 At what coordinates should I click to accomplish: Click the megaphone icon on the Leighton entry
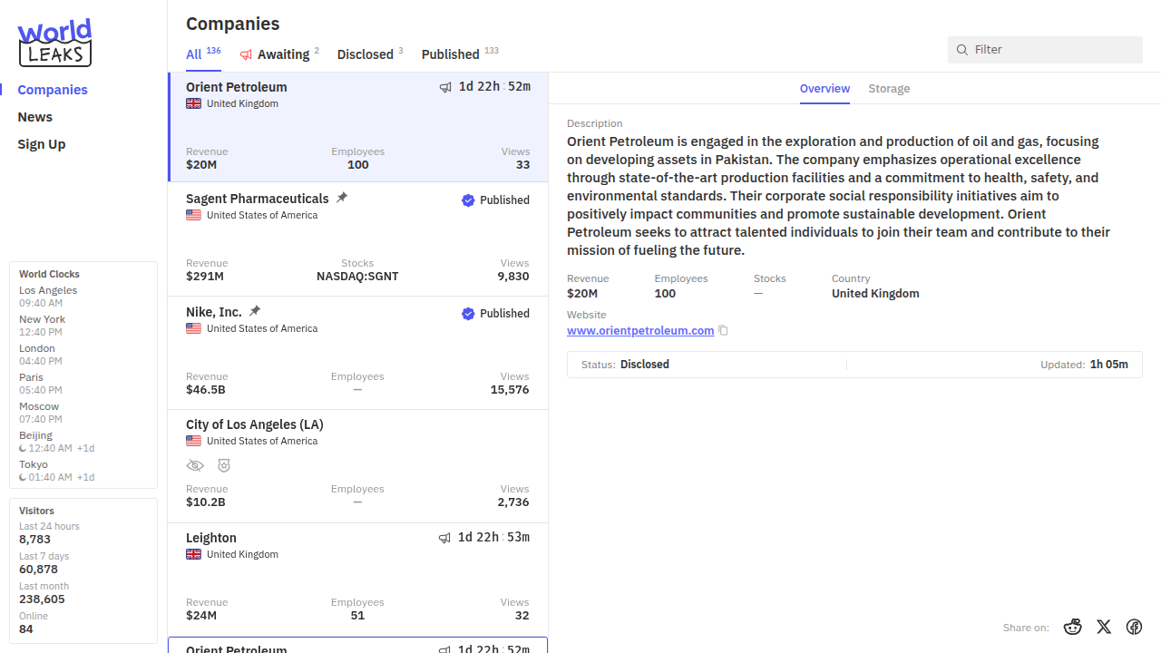(444, 538)
